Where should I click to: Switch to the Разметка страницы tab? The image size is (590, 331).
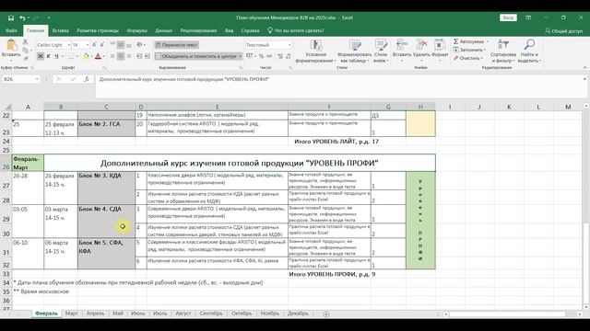[x=98, y=30]
